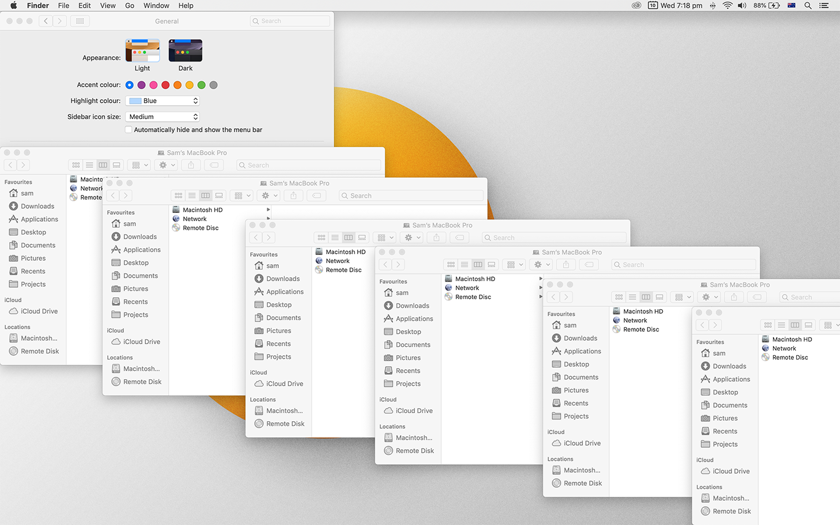Screen dimensions: 840x525
Task: Select the purple accent colour
Action: [141, 85]
